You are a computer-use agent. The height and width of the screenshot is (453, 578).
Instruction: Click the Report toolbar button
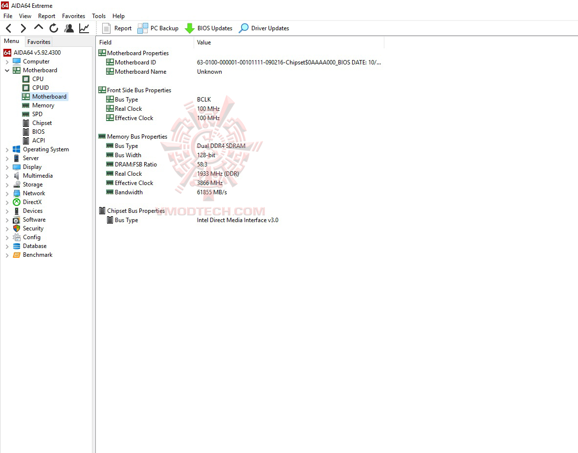pyautogui.click(x=117, y=28)
